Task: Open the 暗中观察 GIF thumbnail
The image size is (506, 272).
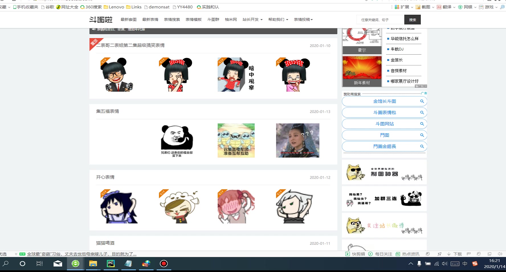Action: 236,75
